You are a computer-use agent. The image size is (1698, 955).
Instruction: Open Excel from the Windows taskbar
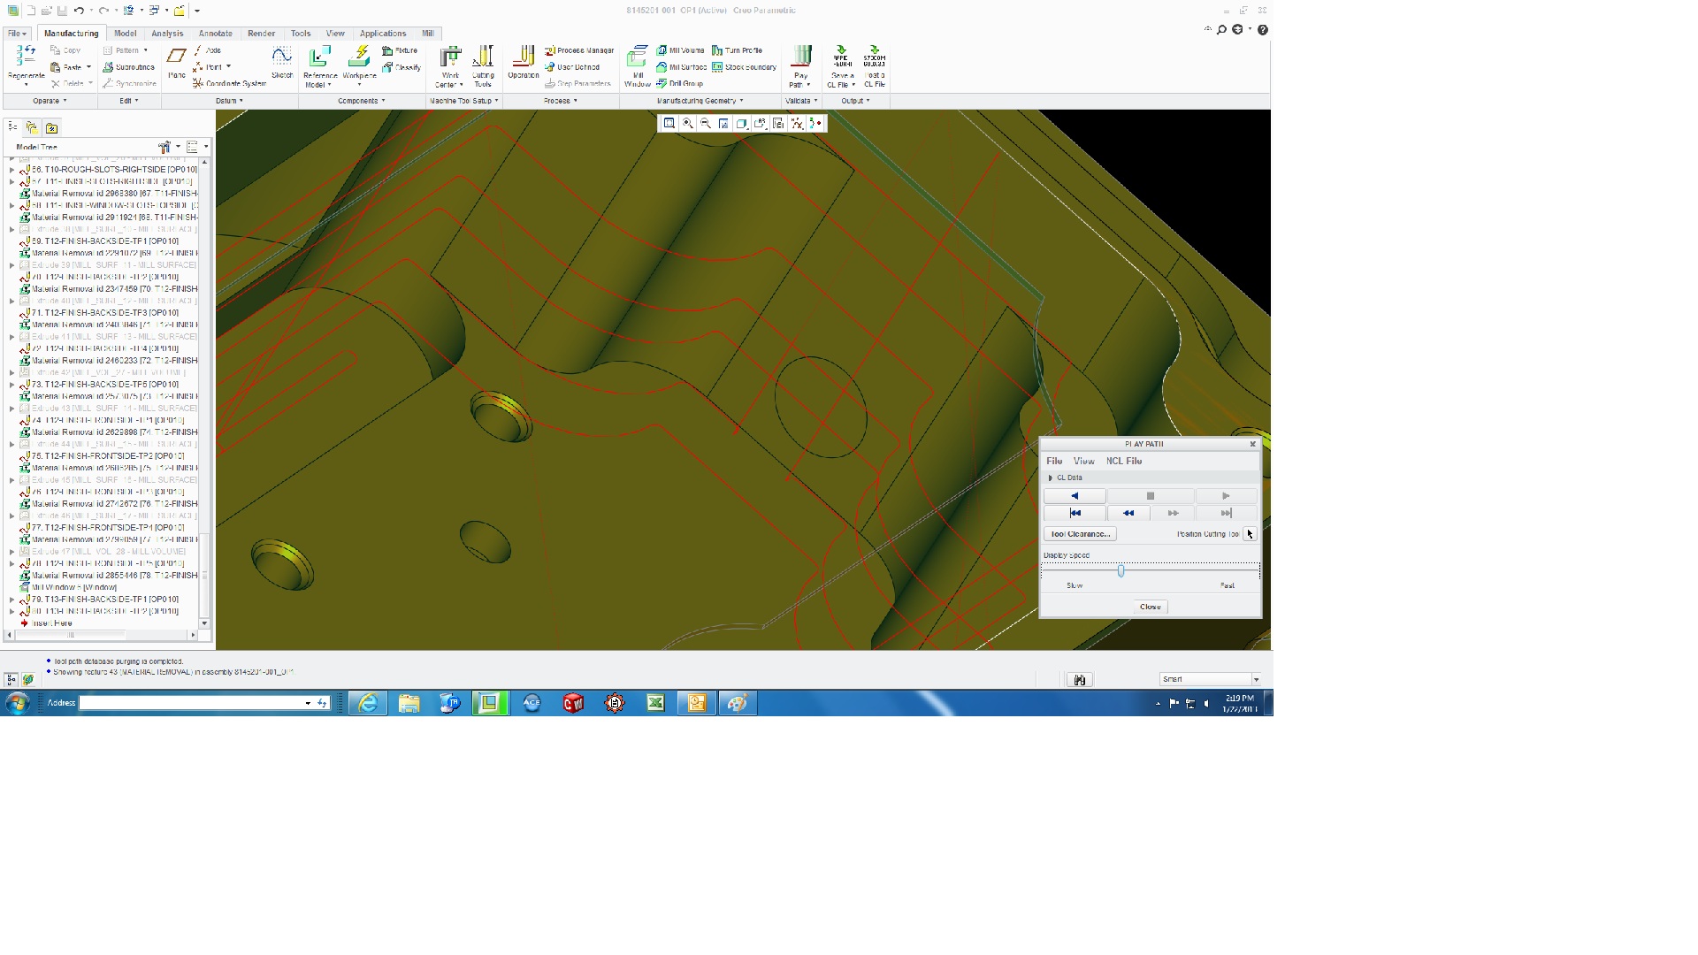[655, 703]
